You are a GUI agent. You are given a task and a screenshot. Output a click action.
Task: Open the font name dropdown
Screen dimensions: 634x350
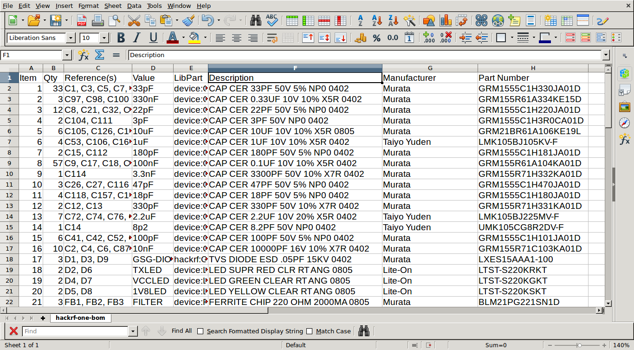[71, 38]
